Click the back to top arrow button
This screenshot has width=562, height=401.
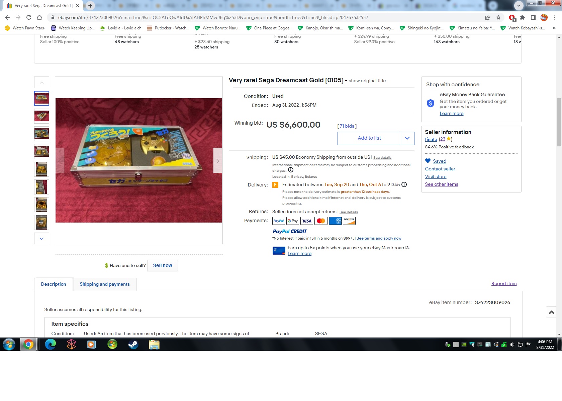click(x=551, y=312)
